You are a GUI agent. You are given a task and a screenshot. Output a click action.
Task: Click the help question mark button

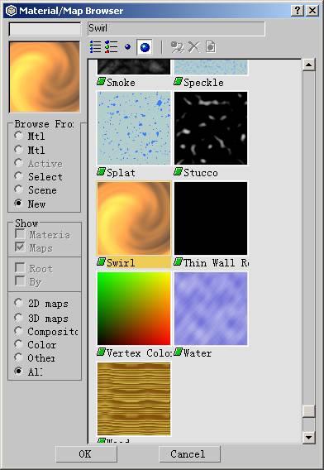click(x=298, y=11)
